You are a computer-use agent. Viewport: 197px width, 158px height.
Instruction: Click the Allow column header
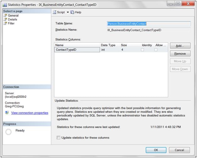pyautogui.click(x=161, y=45)
